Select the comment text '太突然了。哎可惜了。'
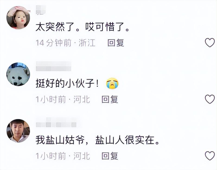This screenshot has width=217, height=170. tap(82, 27)
